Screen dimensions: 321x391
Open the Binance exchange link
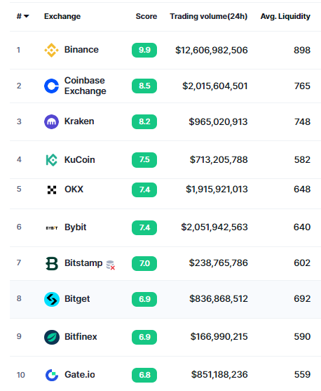click(x=81, y=50)
